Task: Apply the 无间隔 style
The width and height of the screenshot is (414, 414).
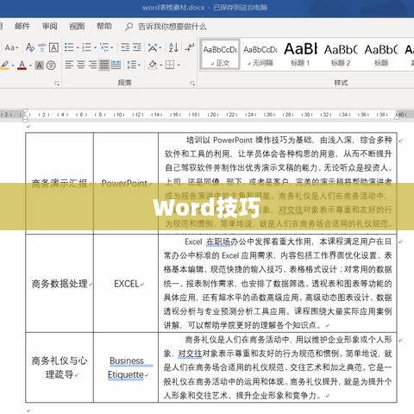Action: click(x=260, y=54)
